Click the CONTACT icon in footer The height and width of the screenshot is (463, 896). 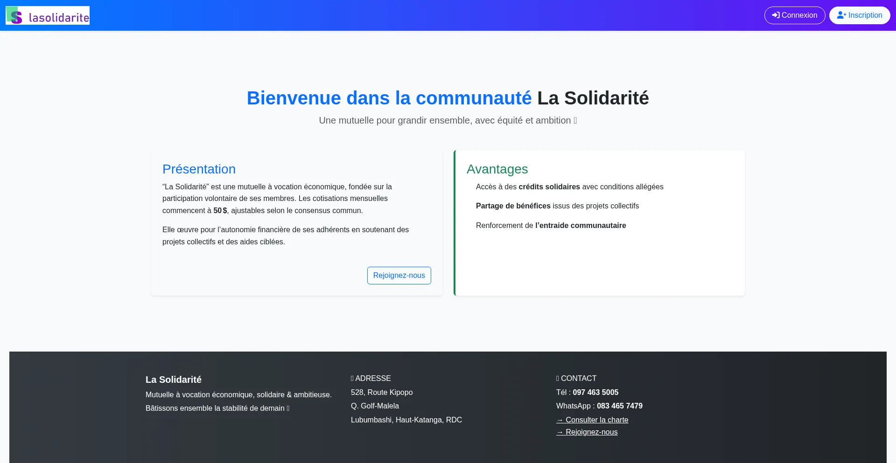[558, 378]
